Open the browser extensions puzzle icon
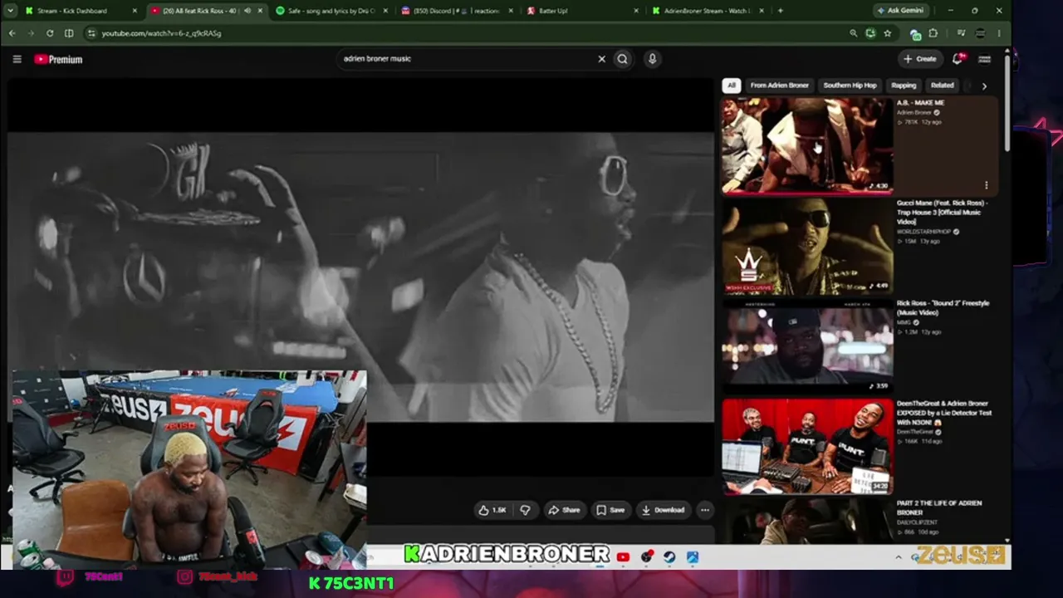 [933, 33]
